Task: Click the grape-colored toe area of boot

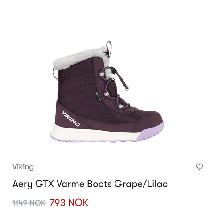Action: pyautogui.click(x=148, y=119)
